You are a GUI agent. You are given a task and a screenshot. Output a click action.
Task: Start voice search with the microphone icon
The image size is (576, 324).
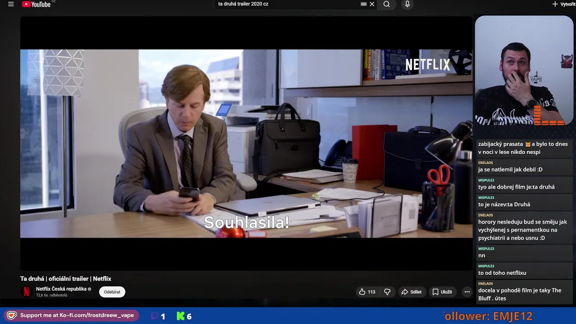pyautogui.click(x=407, y=4)
